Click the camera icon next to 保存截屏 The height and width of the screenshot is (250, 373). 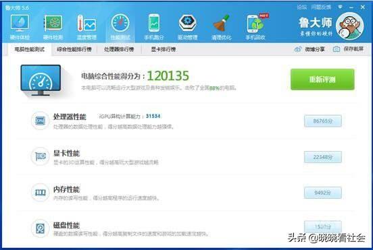pos(337,49)
